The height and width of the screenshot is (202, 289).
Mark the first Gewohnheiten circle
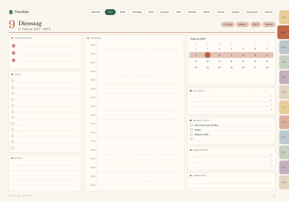[x=271, y=155]
